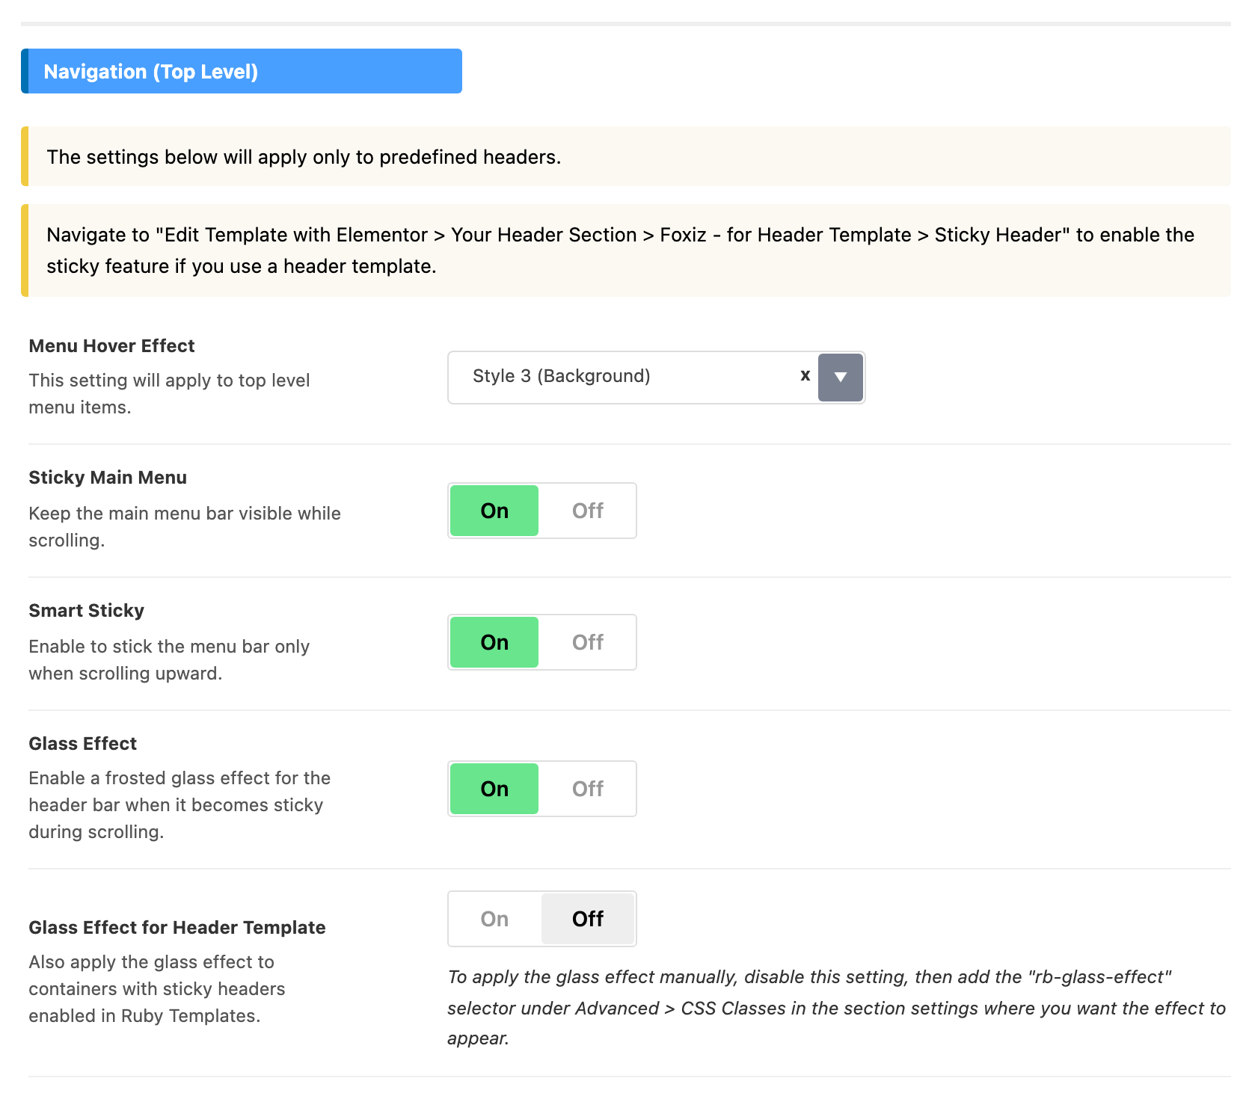Switch Glass Effect for Header Template On
The image size is (1252, 1096).
click(494, 919)
